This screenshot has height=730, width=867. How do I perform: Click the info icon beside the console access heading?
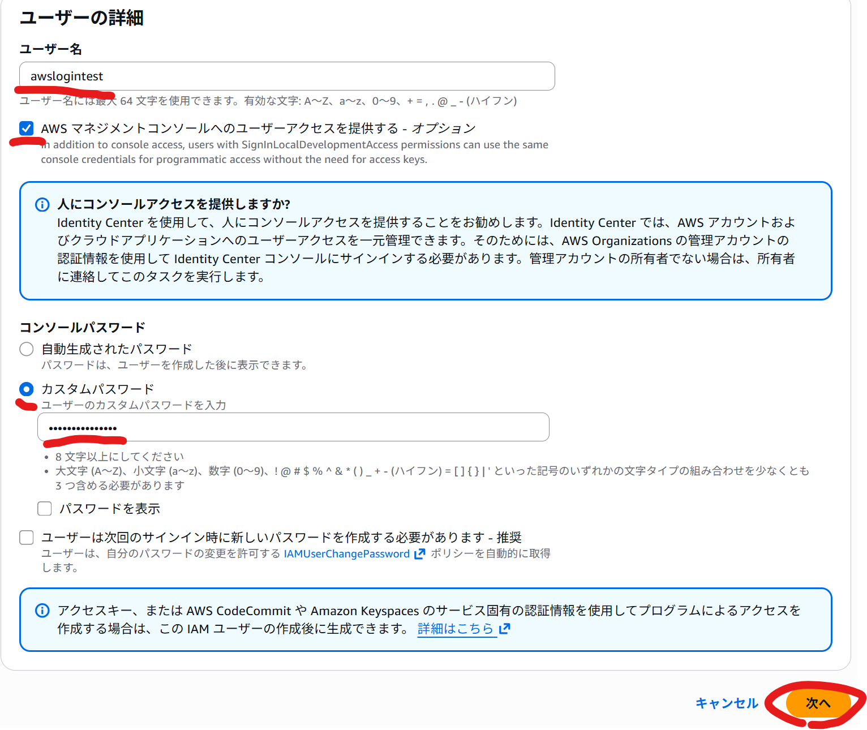(x=42, y=204)
